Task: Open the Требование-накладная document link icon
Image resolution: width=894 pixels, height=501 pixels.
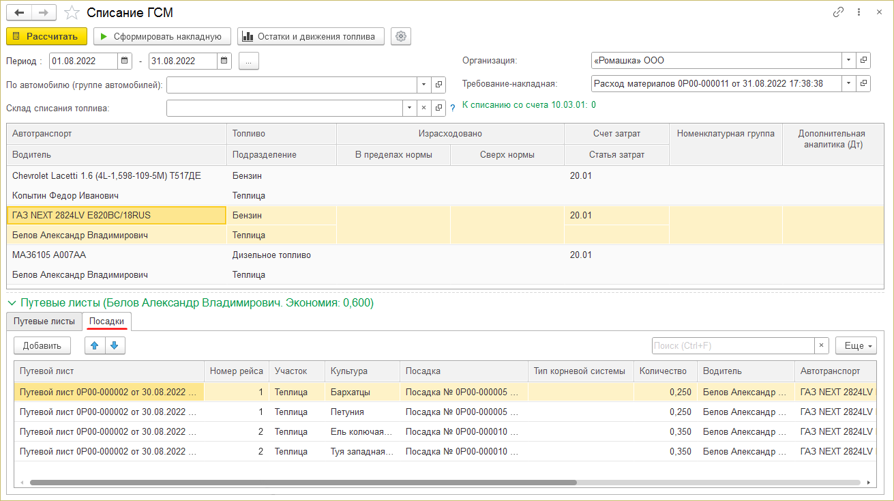Action: point(864,83)
